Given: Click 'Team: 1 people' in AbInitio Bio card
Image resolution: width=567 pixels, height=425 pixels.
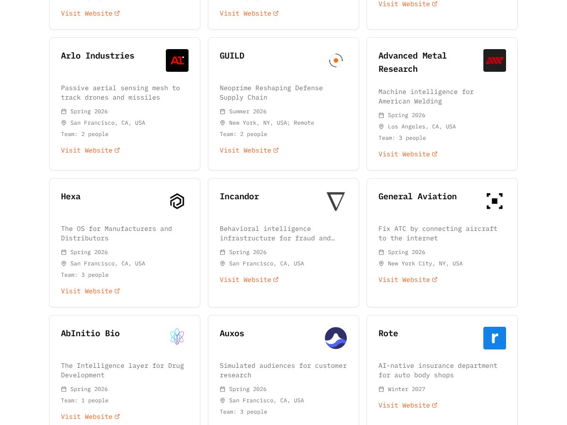Looking at the screenshot, I should (85, 400).
